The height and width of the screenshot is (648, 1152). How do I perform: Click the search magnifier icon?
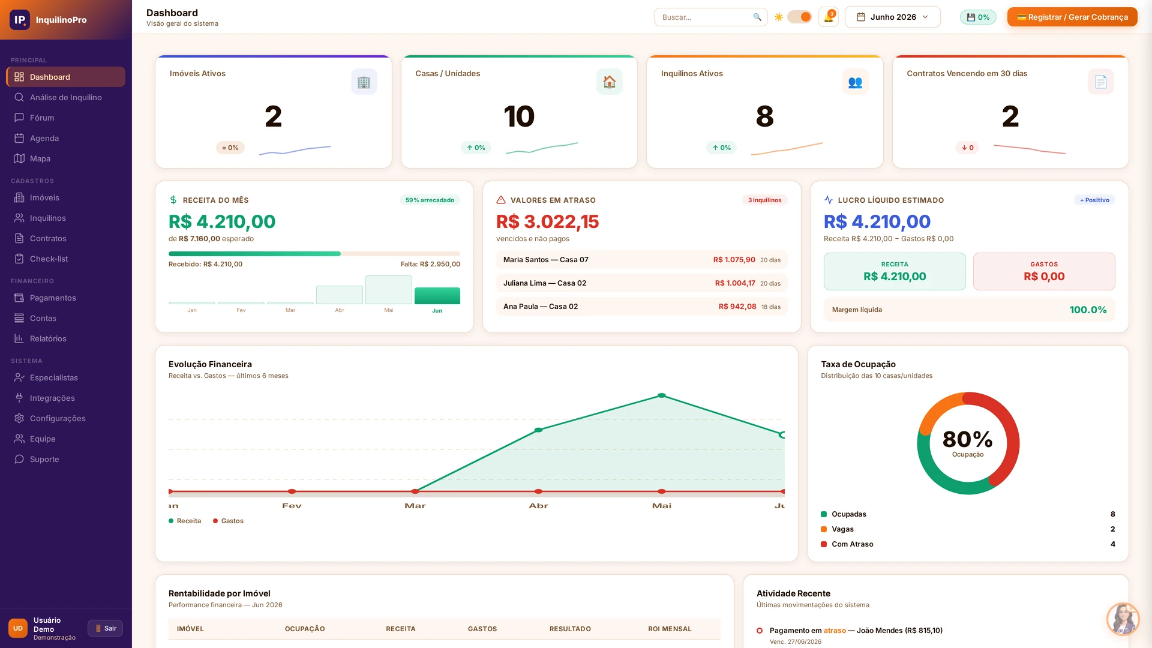click(x=757, y=17)
